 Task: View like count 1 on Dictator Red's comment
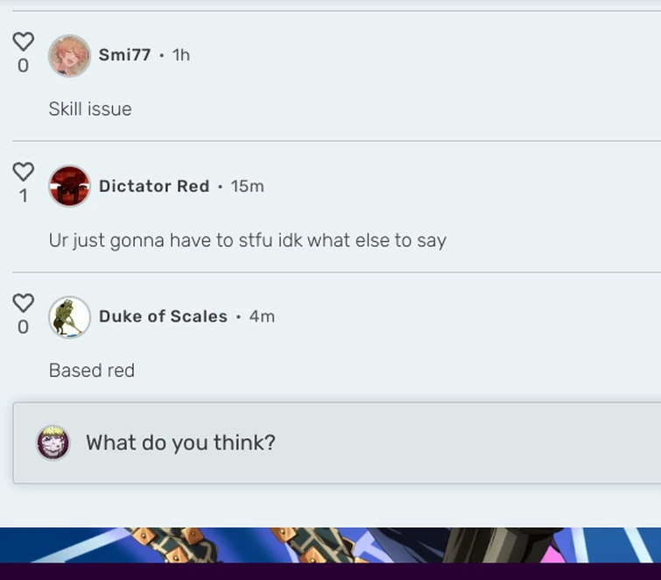[x=24, y=196]
